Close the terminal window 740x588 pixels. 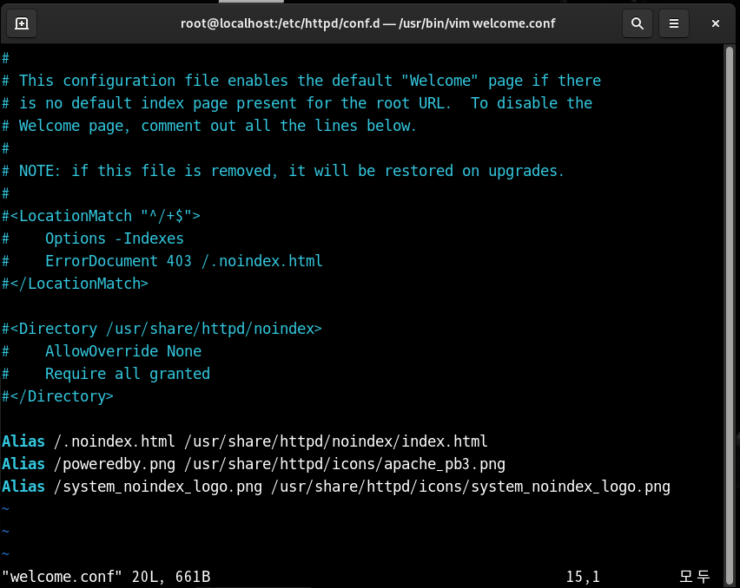point(716,23)
